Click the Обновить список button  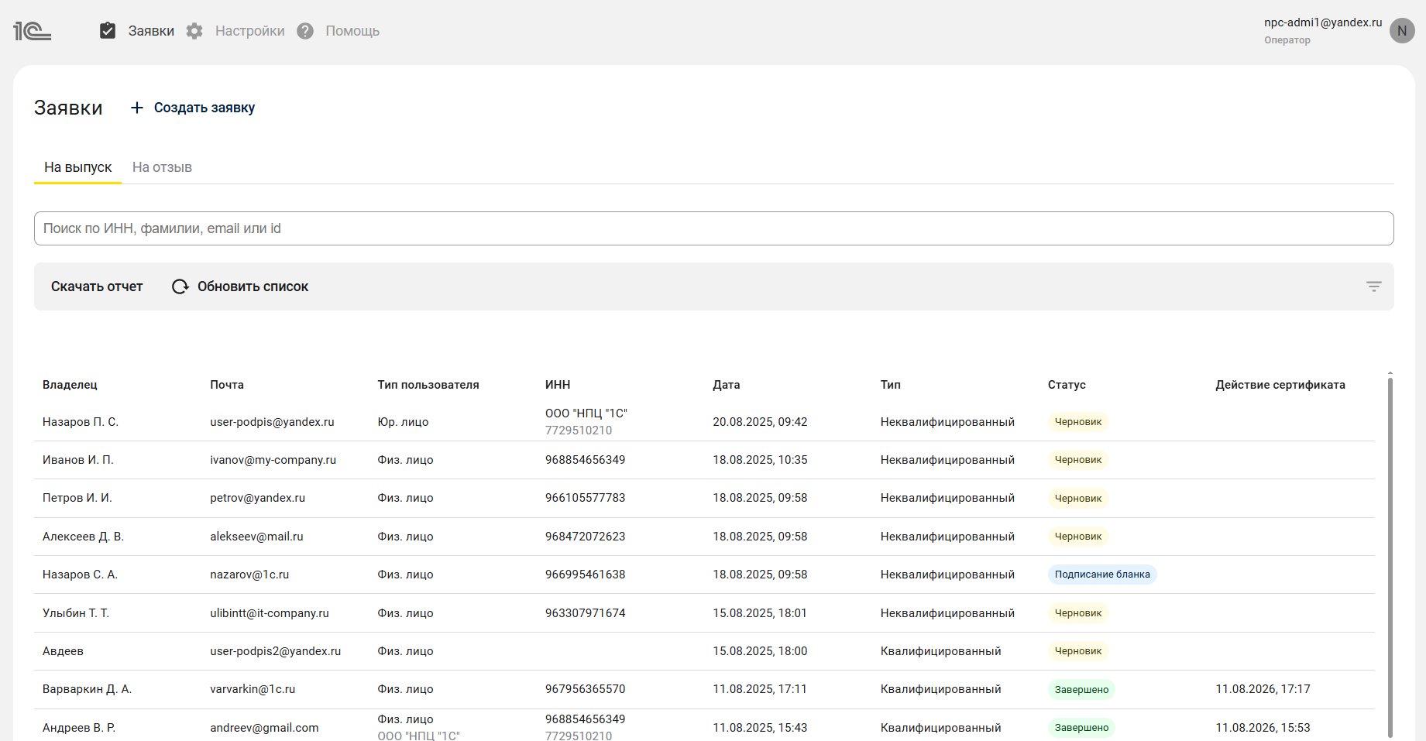[240, 286]
